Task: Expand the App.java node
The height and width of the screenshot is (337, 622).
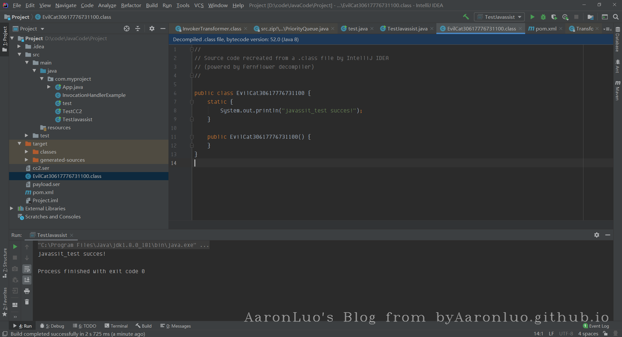Action: click(49, 87)
